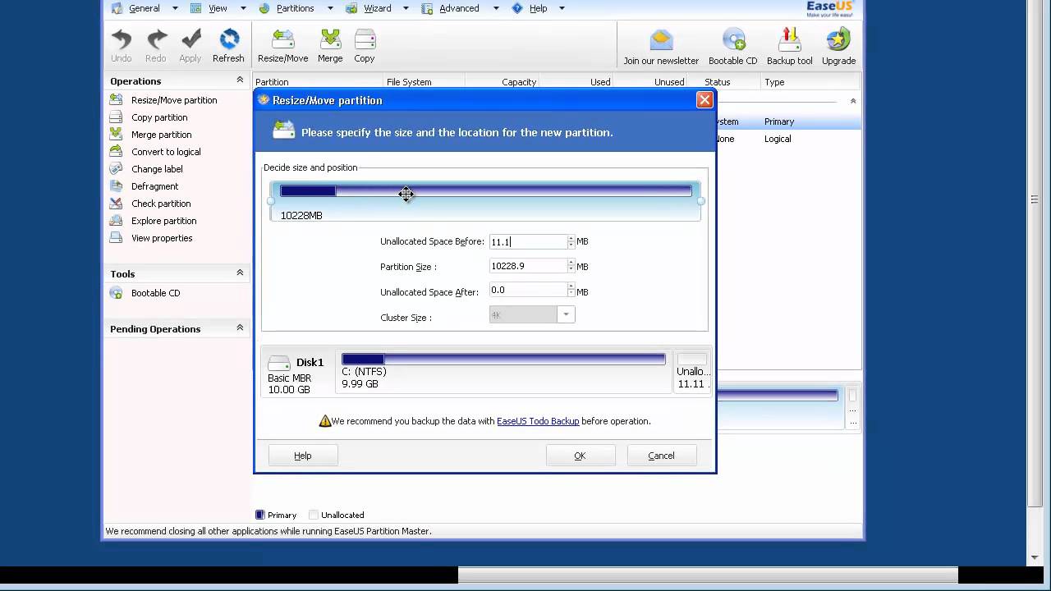
Task: Open the View menu
Action: (x=218, y=8)
